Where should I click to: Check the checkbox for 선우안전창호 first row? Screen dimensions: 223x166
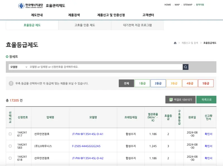tap(10, 134)
